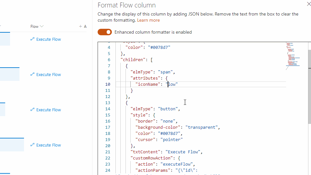311x175 pixels.
Task: Place cursor in the iconName value
Action: (172, 84)
